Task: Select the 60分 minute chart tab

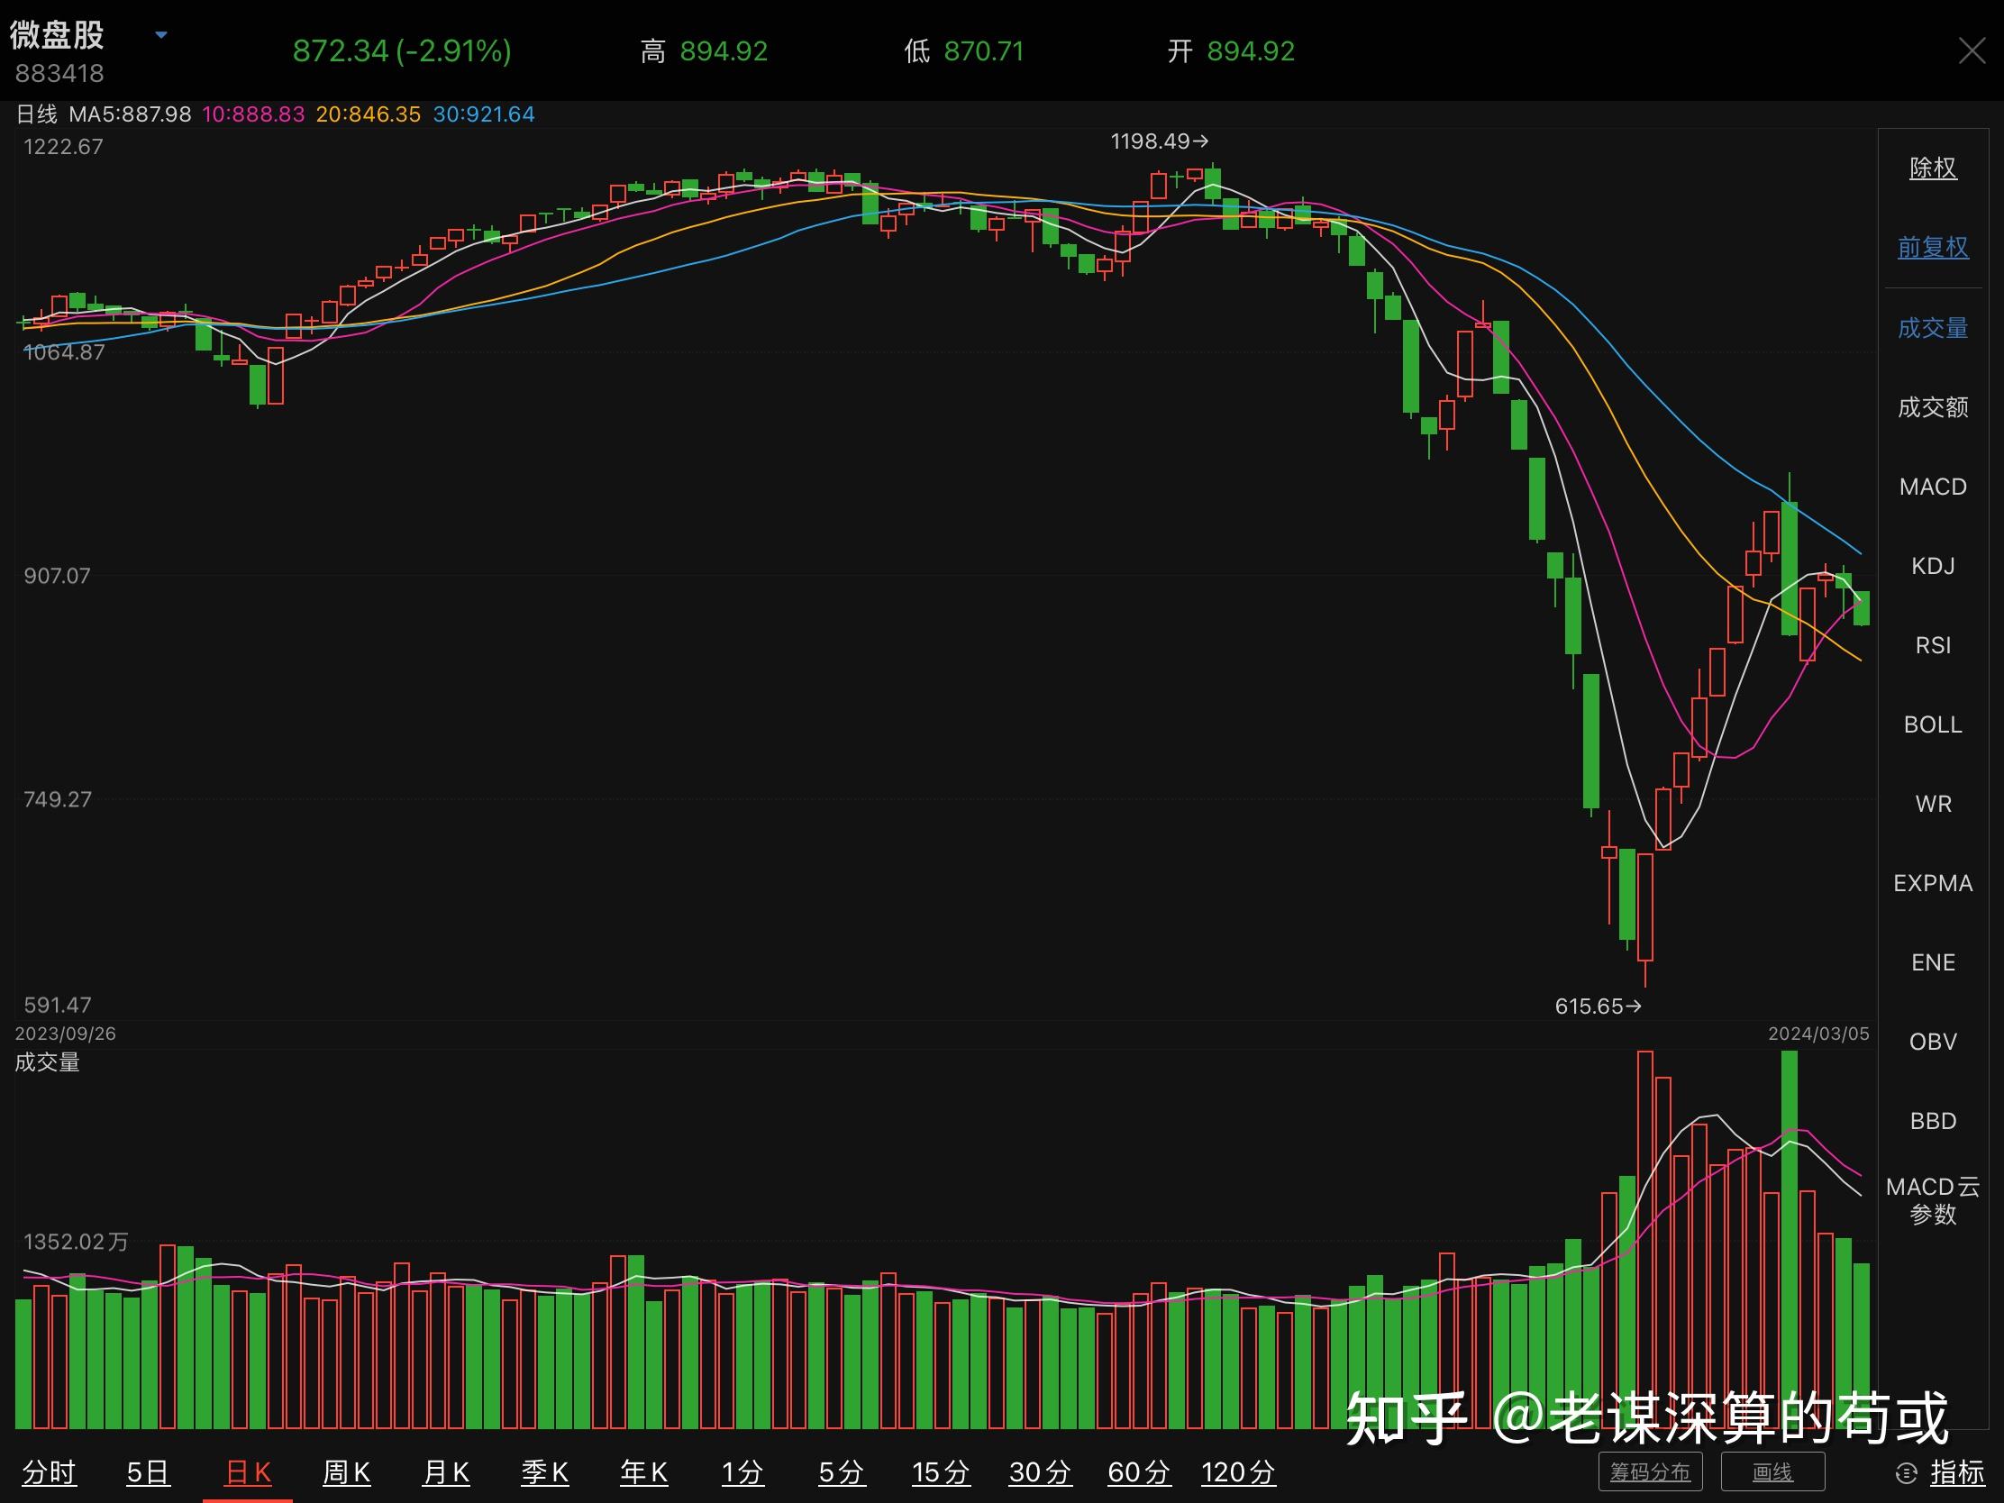Action: click(1139, 1472)
